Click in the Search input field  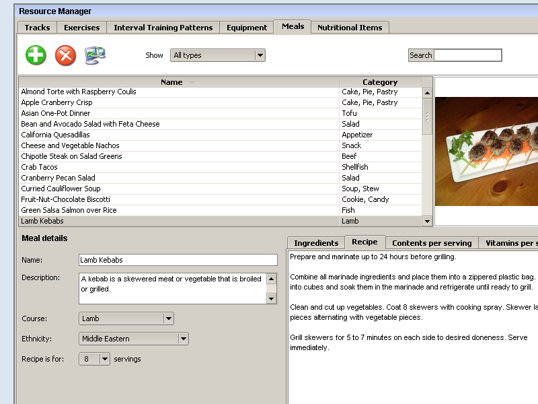(x=467, y=55)
